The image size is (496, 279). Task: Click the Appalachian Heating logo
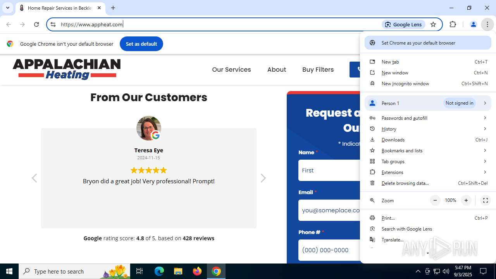click(67, 69)
